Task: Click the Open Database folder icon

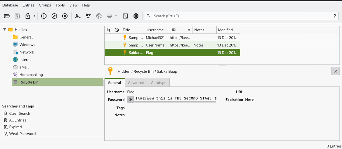Action: tap(7, 16)
